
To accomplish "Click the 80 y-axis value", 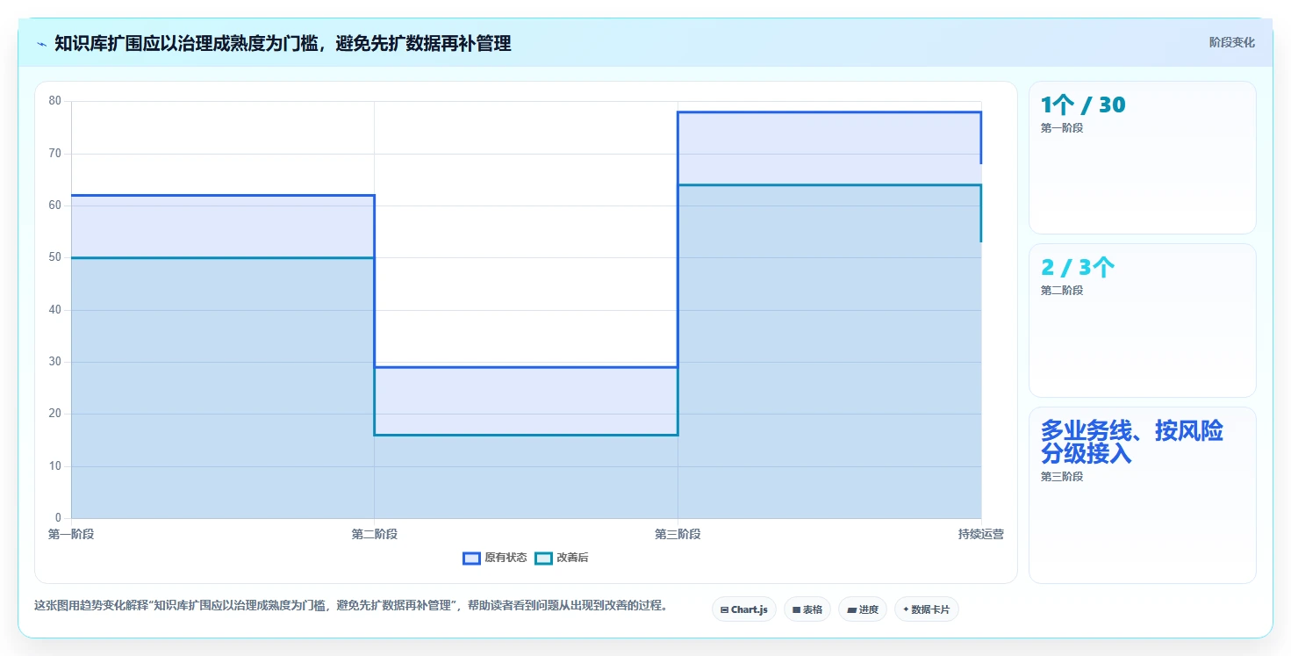I will point(55,101).
